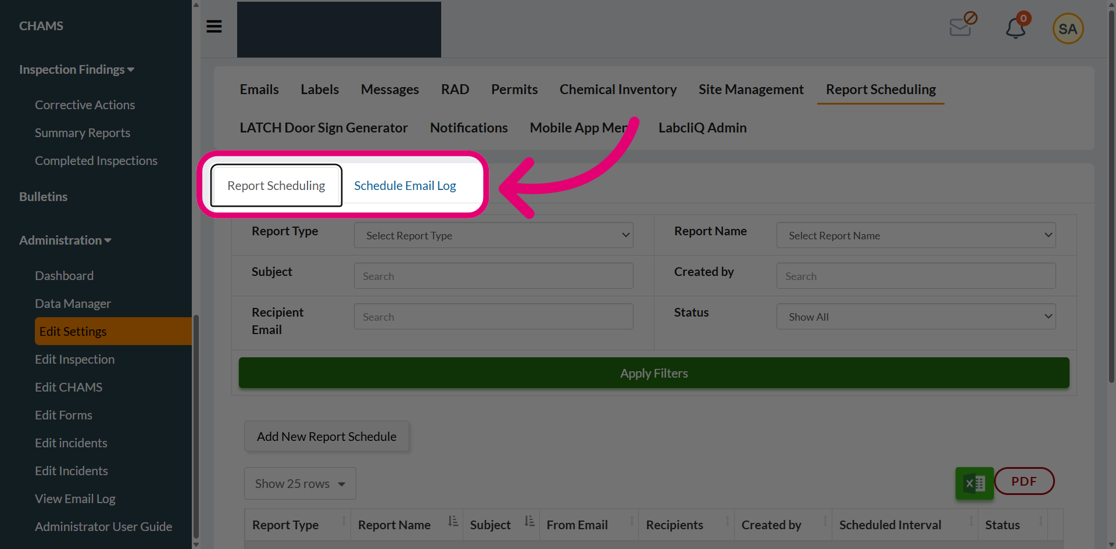Screen dimensions: 1116x549
Task: Open the LabcliQ Admin tab
Action: tap(702, 128)
